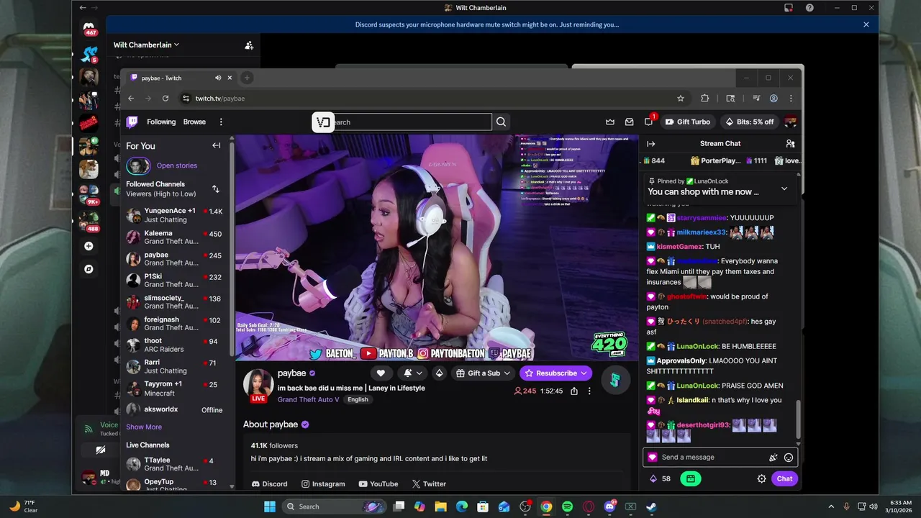Image resolution: width=921 pixels, height=518 pixels.
Task: Share the stream with the share icon
Action: (x=574, y=391)
